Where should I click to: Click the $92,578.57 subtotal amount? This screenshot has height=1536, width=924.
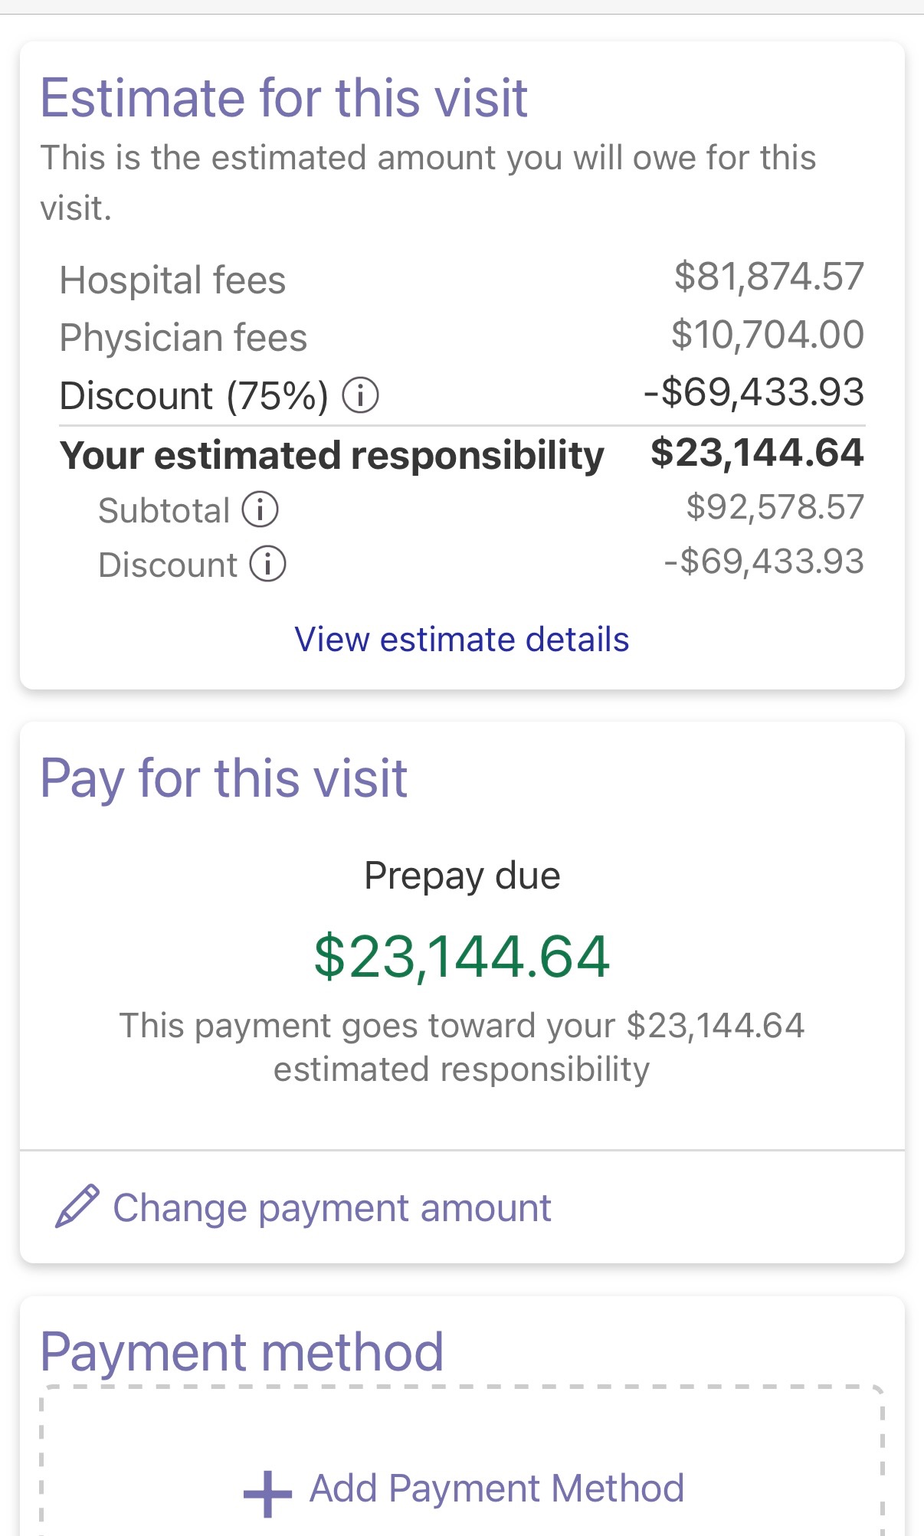775,507
